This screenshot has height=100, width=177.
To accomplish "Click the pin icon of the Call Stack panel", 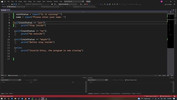I will click(171, 78).
